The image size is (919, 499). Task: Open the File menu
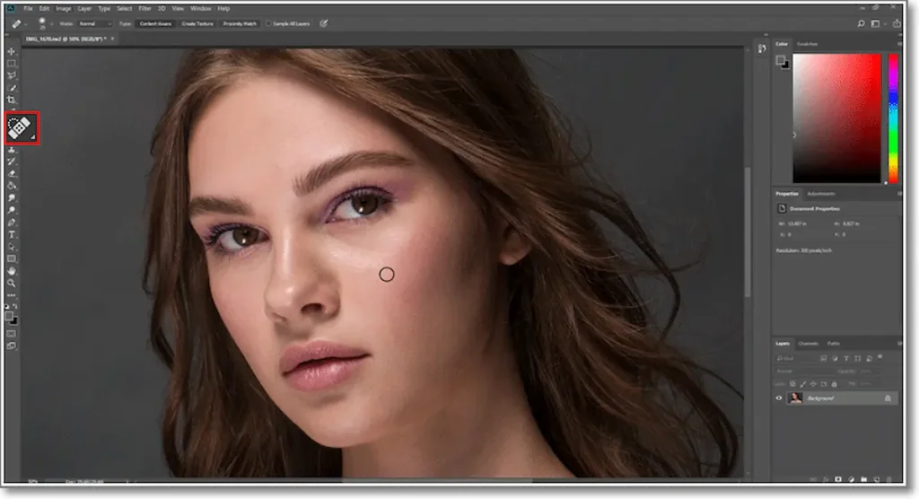(28, 9)
